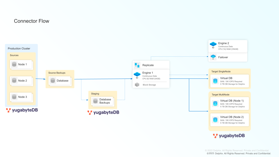The image size is (279, 157).
Task: Select the Replicate icon
Action: pyautogui.click(x=137, y=65)
